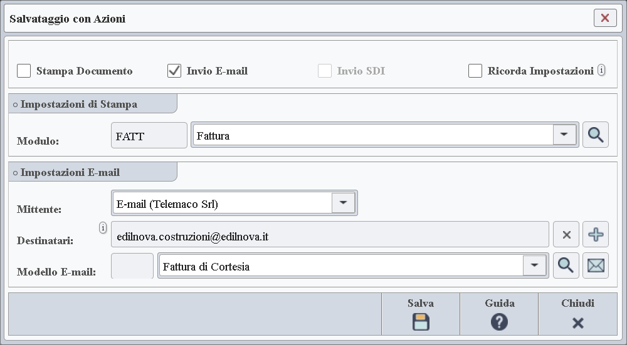The width and height of the screenshot is (627, 345).
Task: Open Guida via the question mark icon
Action: 499,322
